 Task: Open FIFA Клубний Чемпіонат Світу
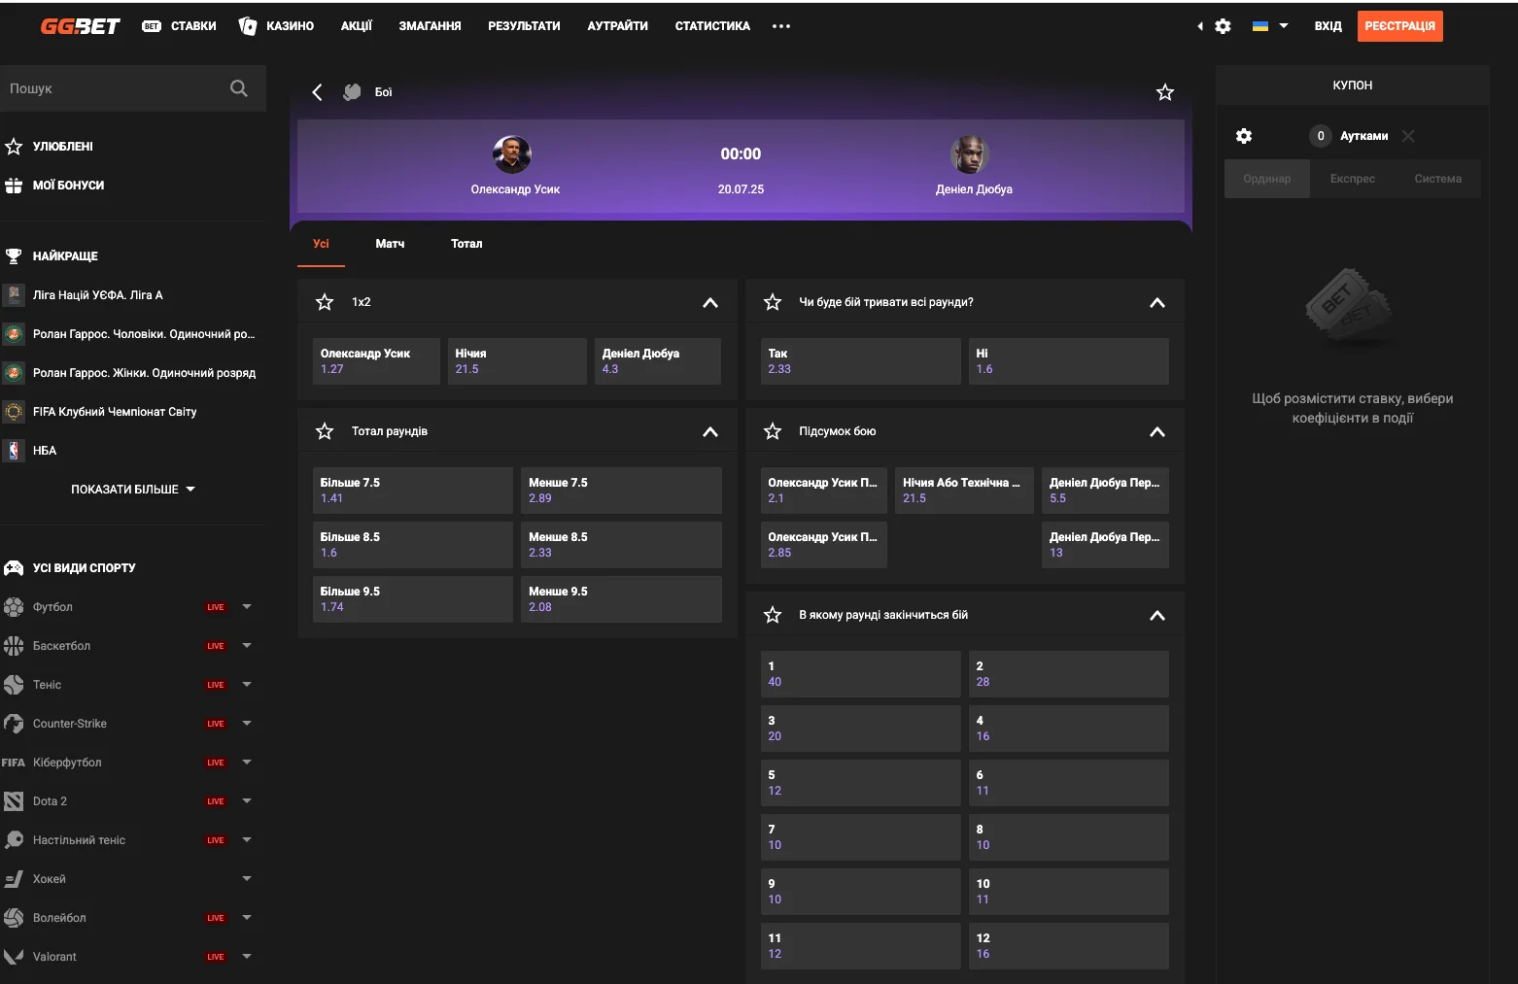point(115,412)
